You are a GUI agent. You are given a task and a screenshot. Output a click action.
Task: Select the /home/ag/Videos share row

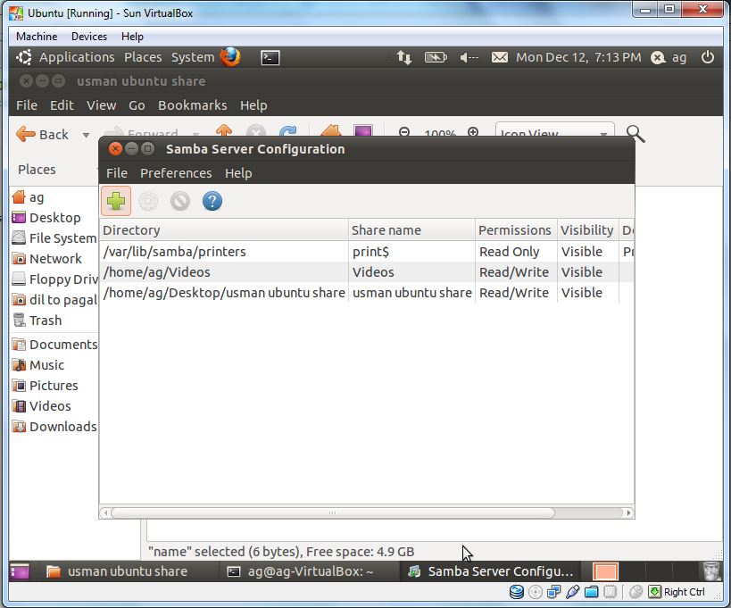pyautogui.click(x=367, y=271)
